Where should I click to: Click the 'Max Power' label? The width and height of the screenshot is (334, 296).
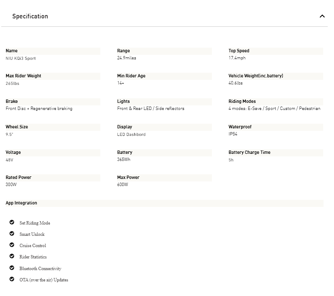(128, 178)
